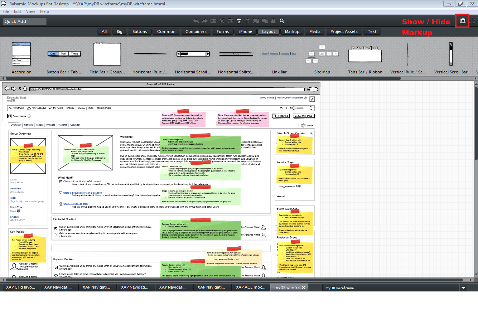The height and width of the screenshot is (314, 478).
Task: Click the magnifier search icon in toolbar
Action: click(282, 21)
